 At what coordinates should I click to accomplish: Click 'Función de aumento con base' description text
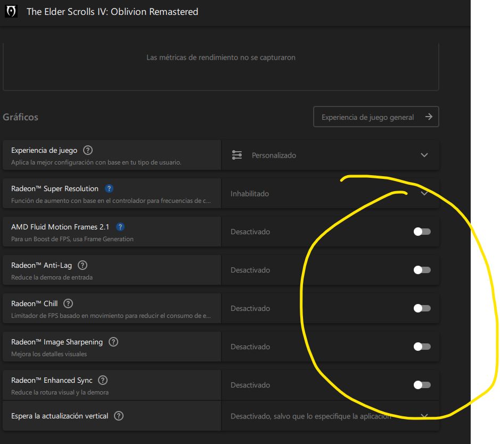111,201
